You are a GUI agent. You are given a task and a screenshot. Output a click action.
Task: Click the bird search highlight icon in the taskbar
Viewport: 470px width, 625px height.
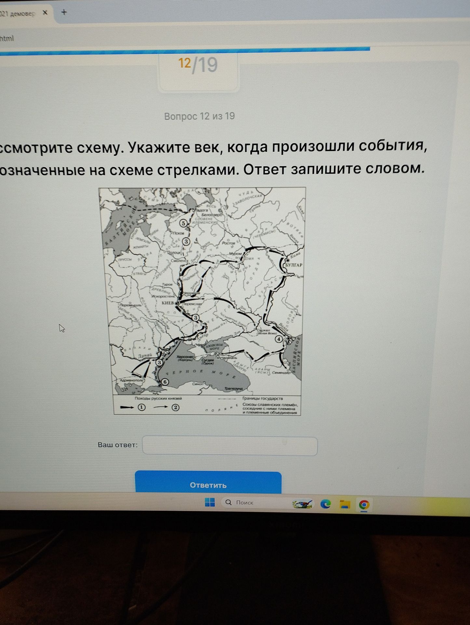pyautogui.click(x=302, y=504)
